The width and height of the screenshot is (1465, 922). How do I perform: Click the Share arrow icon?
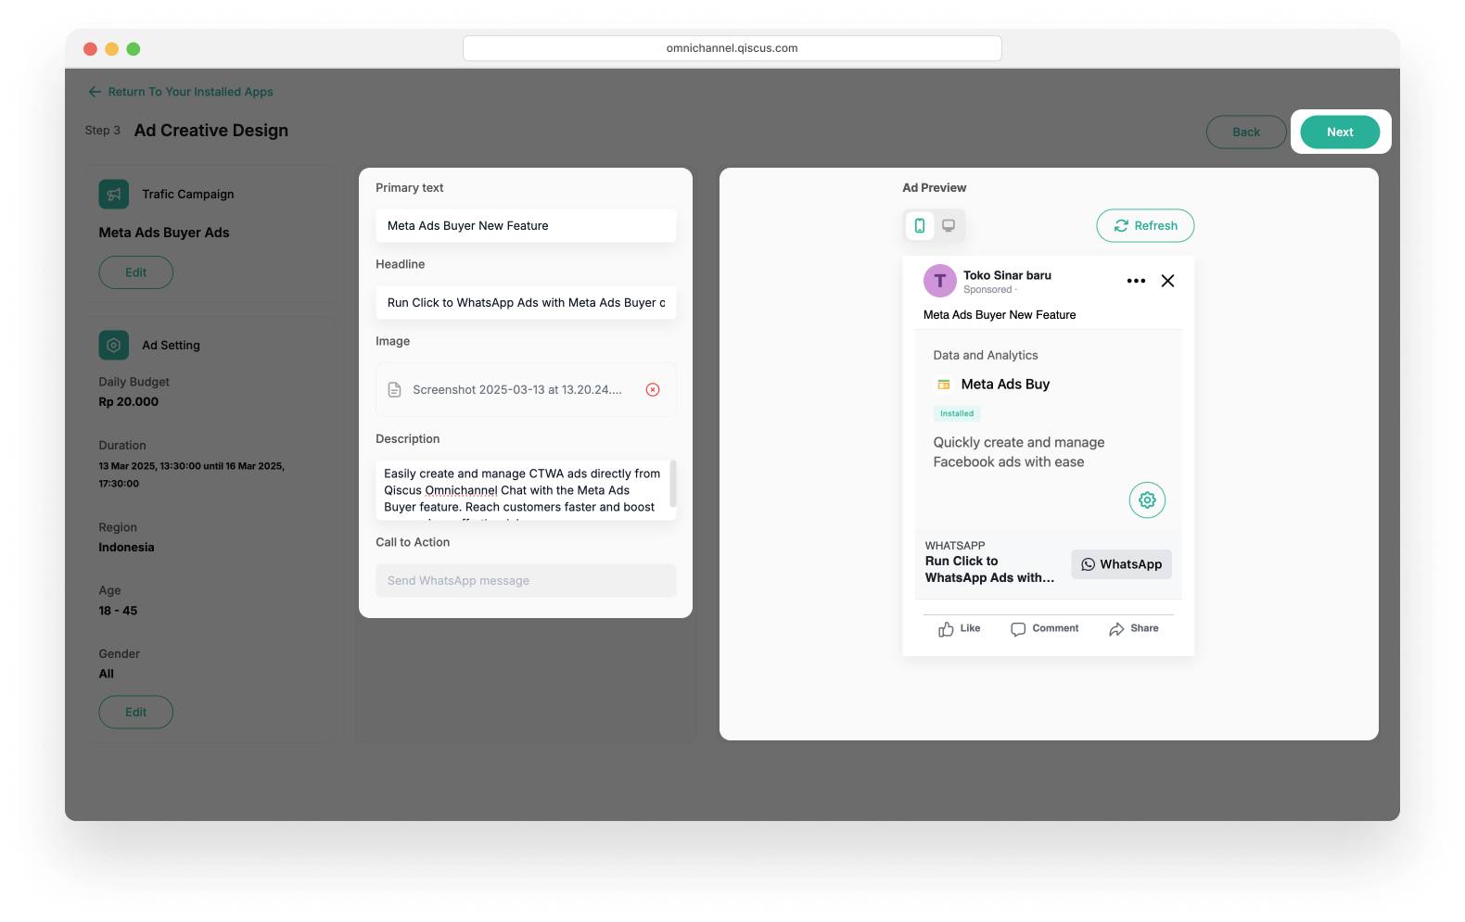[x=1116, y=629]
